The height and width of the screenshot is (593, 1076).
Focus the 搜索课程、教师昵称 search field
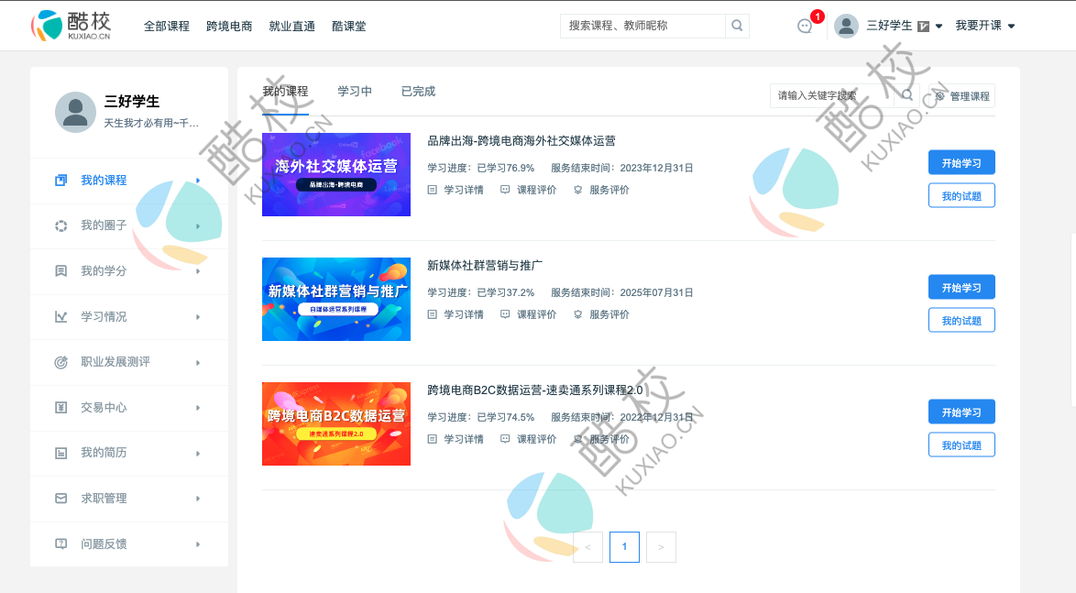tap(642, 26)
